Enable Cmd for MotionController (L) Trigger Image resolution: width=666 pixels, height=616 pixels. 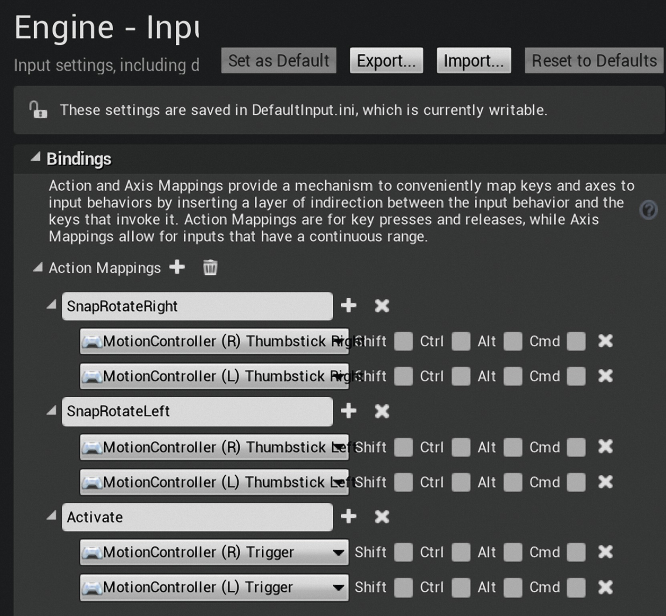[576, 587]
